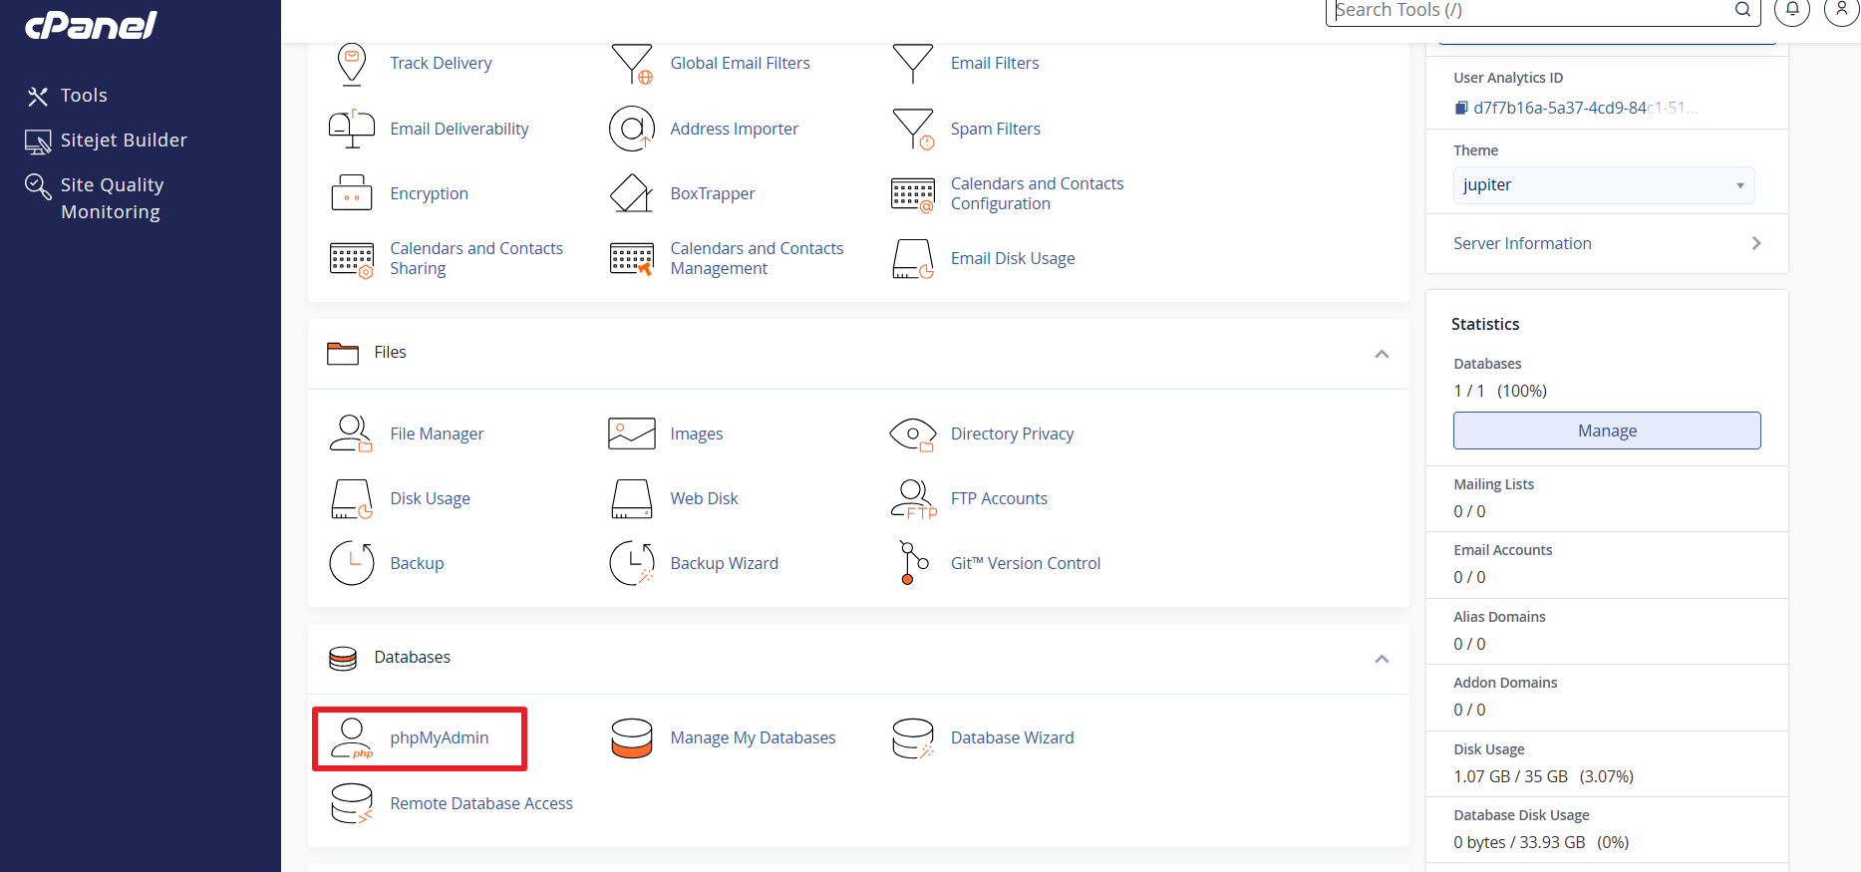The image size is (1861, 872).
Task: Click the Files section heading
Action: (390, 353)
